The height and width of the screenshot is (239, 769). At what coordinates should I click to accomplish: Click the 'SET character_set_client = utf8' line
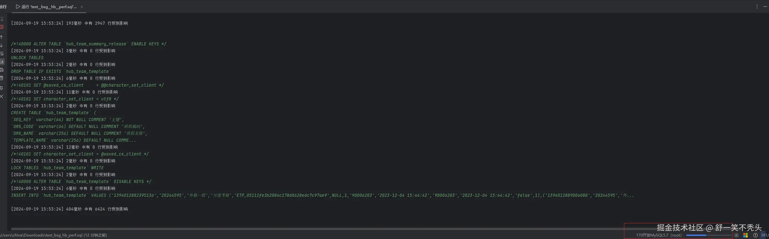pos(65,99)
